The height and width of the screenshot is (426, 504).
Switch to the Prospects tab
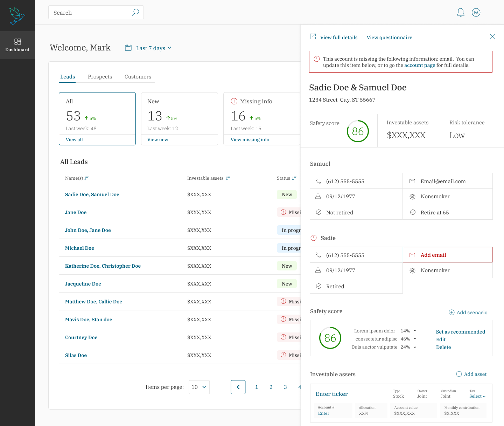100,77
